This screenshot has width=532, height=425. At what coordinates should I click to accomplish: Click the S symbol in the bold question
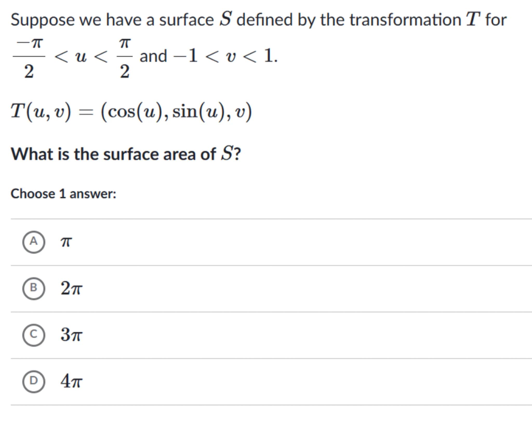[x=227, y=154]
